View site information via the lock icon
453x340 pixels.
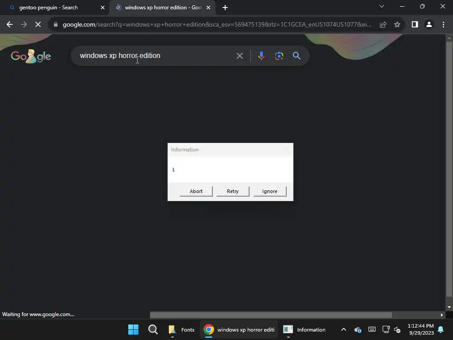point(56,25)
